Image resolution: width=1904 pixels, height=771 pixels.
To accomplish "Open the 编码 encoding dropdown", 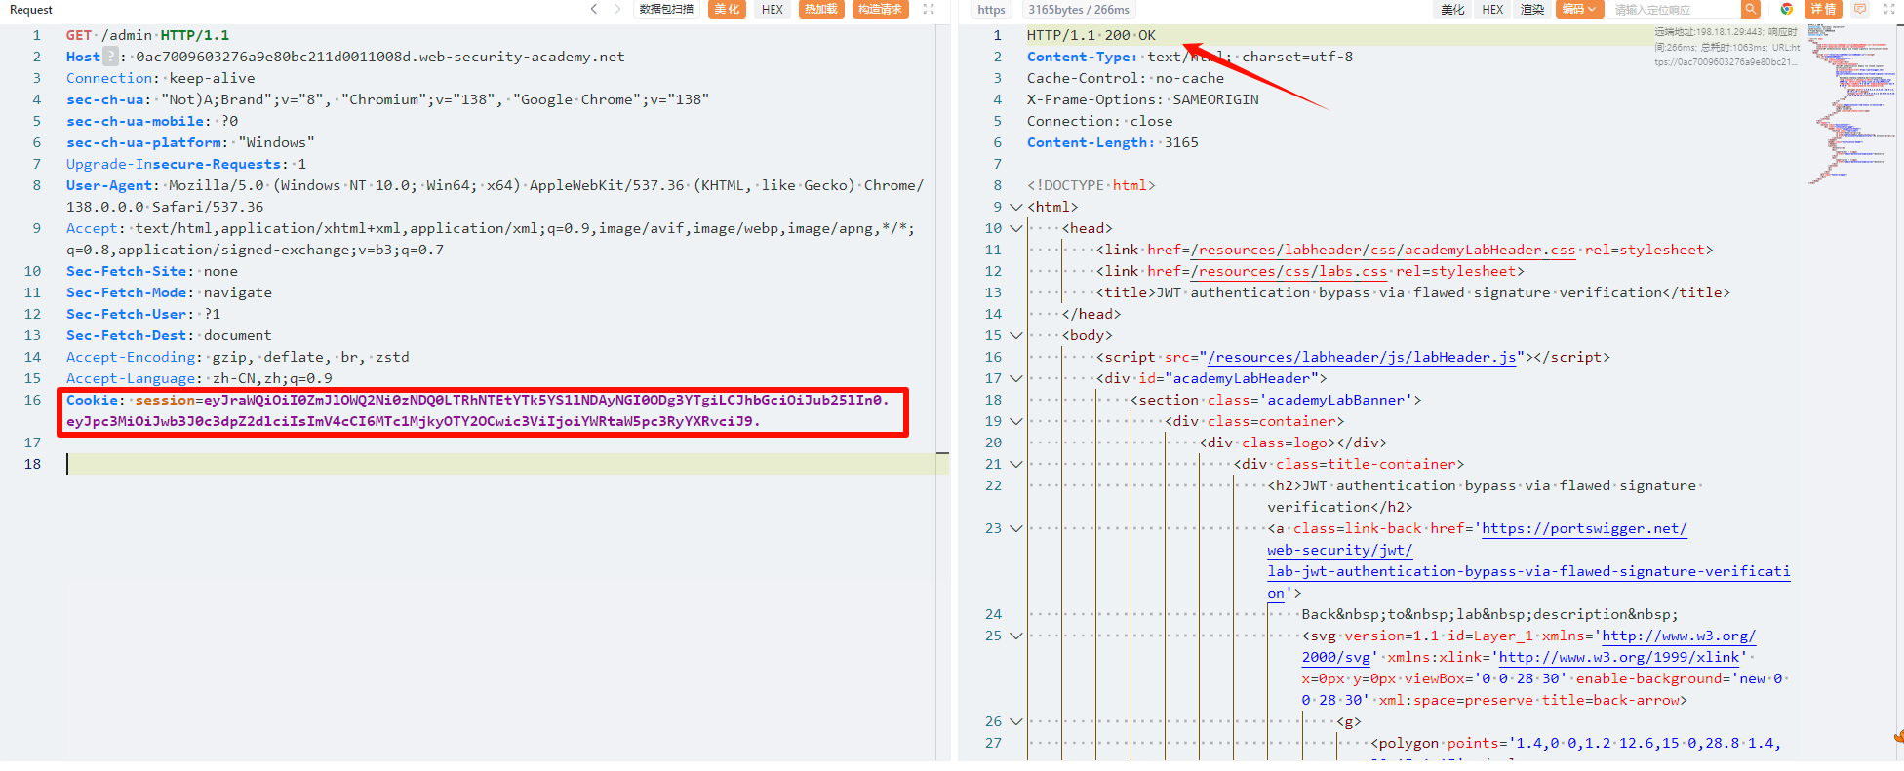I will [x=1579, y=9].
